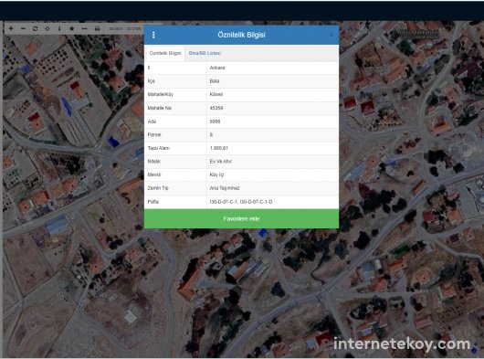The width and height of the screenshot is (484, 359).
Task: Click Favorilere ekle green button
Action: (x=241, y=218)
